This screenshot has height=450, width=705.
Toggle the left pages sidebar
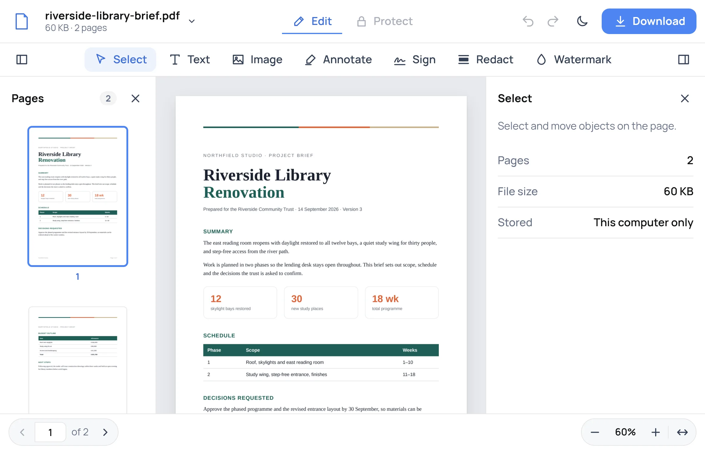[22, 60]
